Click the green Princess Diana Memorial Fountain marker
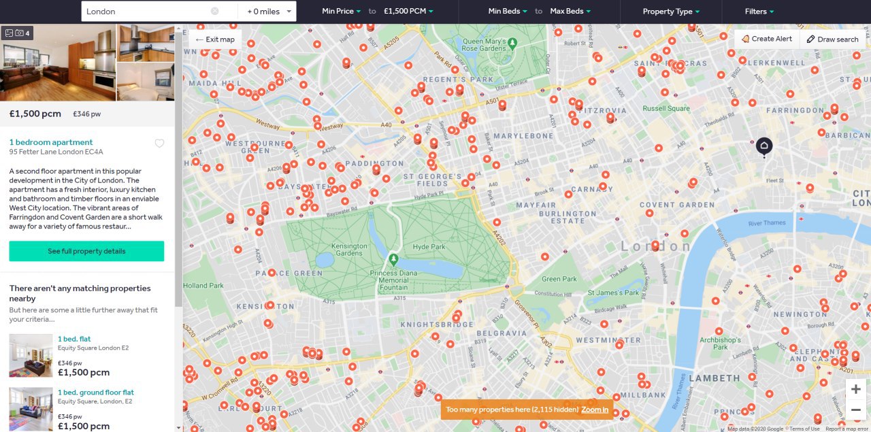This screenshot has height=432, width=871. (393, 259)
